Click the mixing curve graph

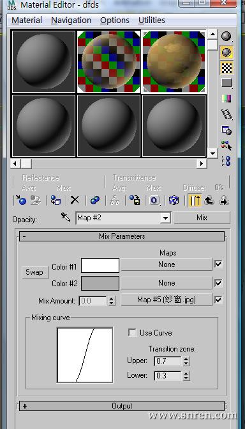(x=85, y=355)
